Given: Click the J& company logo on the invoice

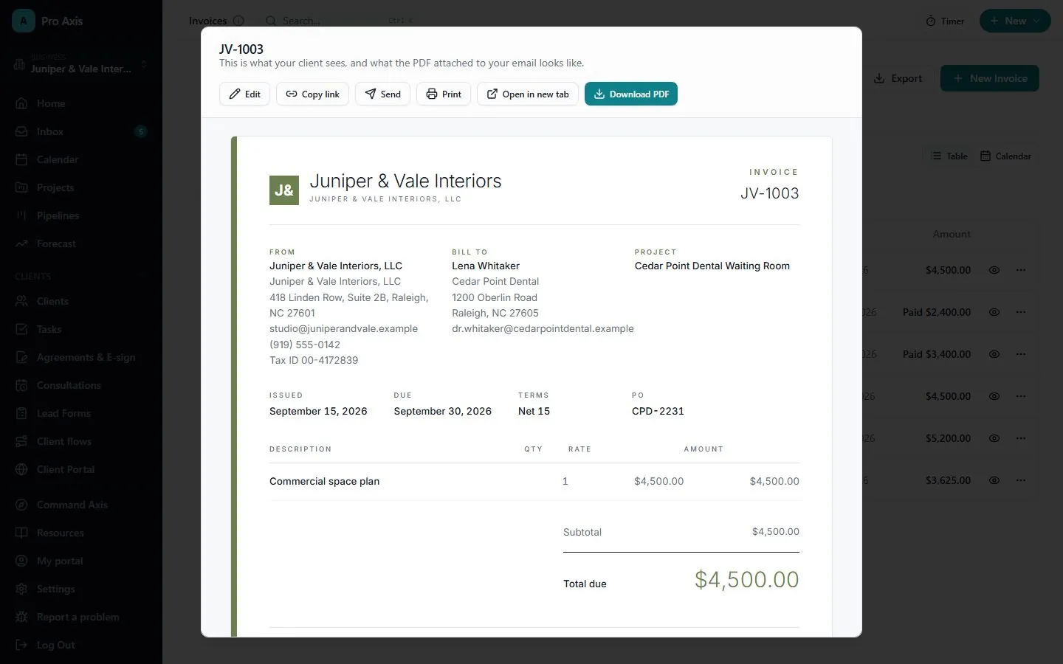Looking at the screenshot, I should [284, 190].
